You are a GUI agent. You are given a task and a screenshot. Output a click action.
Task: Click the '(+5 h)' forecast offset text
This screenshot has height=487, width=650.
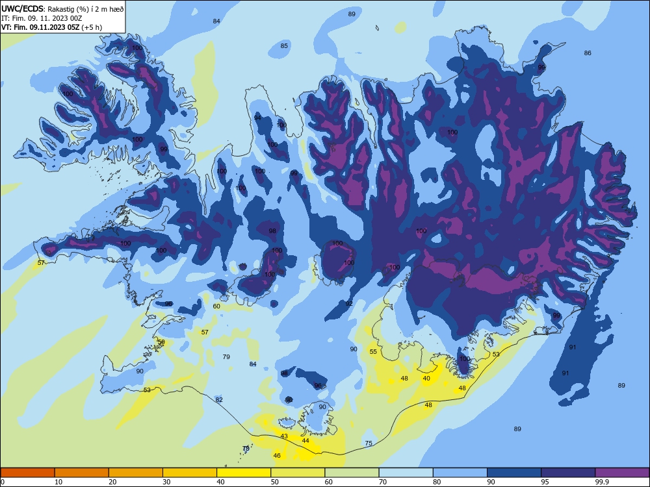[92, 27]
